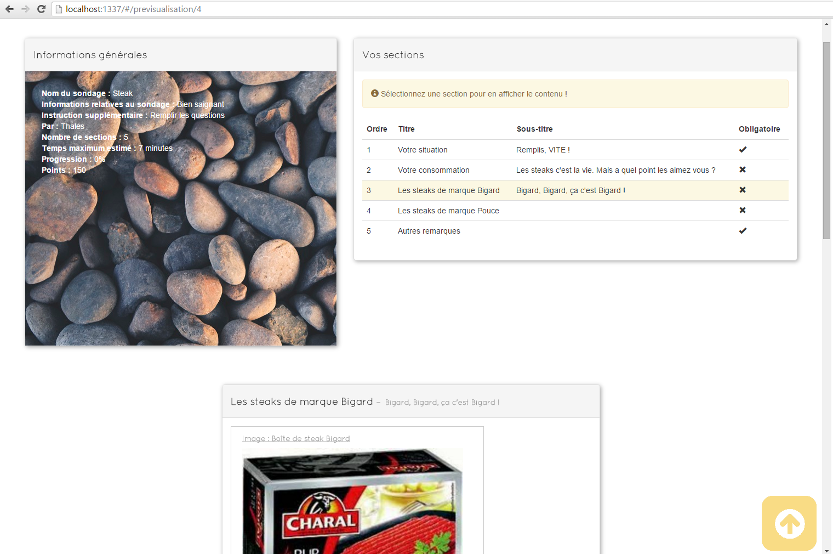Click the checkmark for Votre situation row
This screenshot has width=833, height=554.
pos(743,149)
